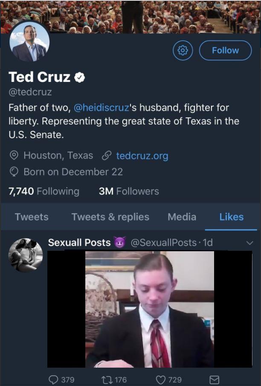Open the profile settings gear icon
The width and height of the screenshot is (261, 386).
pos(183,50)
